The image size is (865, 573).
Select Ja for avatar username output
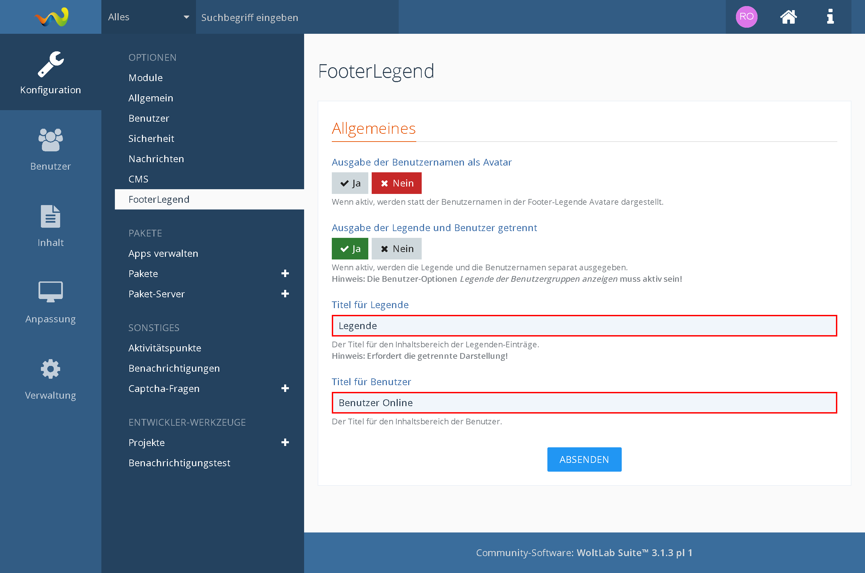pos(350,183)
